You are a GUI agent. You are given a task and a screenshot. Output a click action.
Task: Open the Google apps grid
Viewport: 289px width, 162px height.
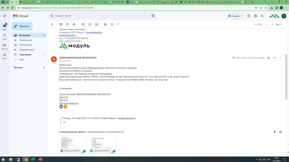[262, 16]
